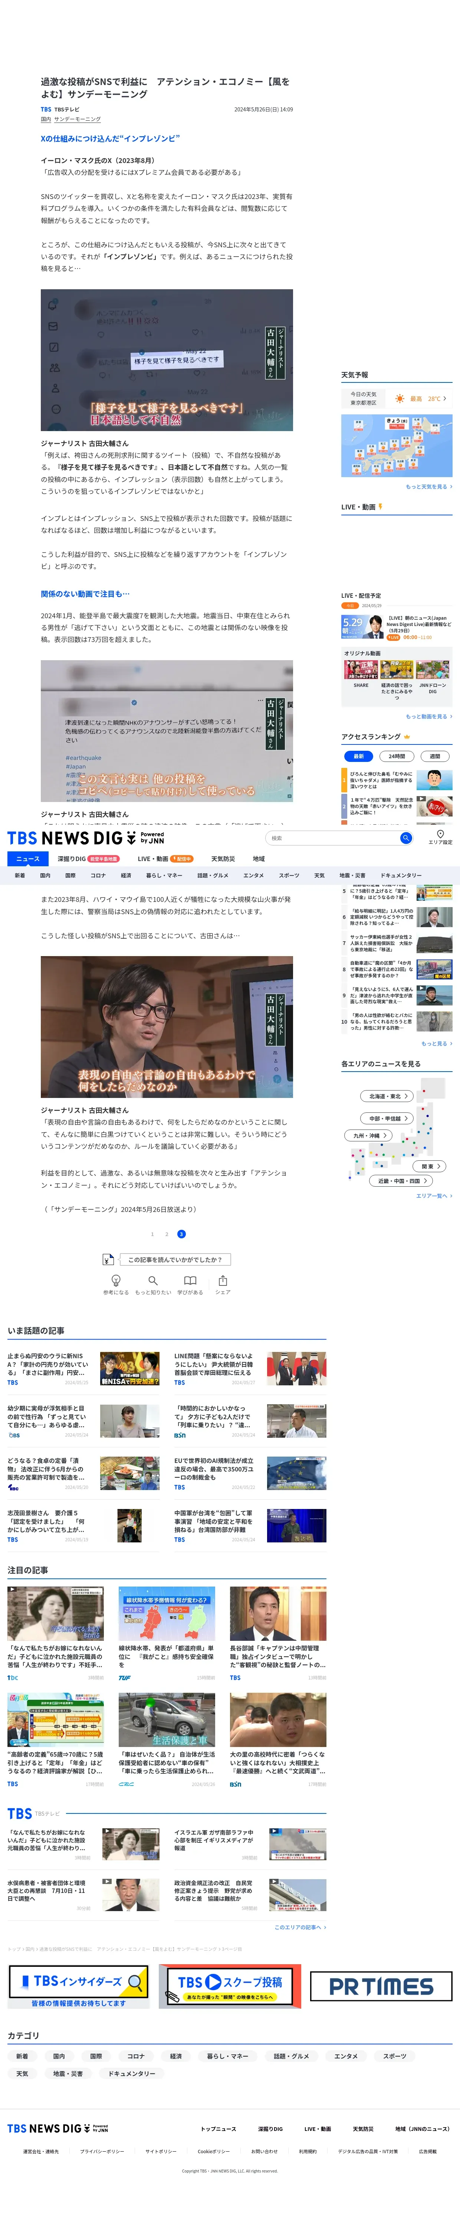The image size is (460, 2223).
Task: Open 長谷部誠 interview article image
Action: 278,1613
